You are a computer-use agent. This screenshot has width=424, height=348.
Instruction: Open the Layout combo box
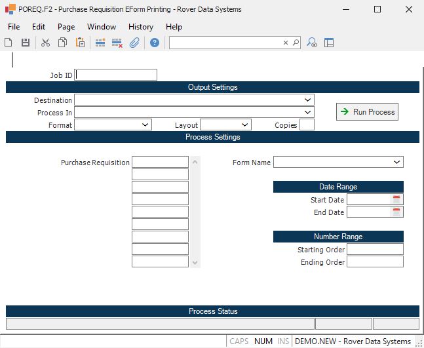pyautogui.click(x=245, y=125)
